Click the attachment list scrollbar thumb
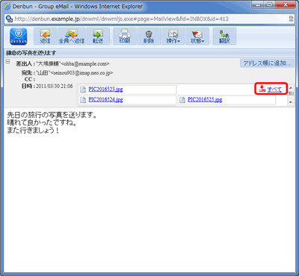The width and height of the screenshot is (299, 276). click(291, 93)
